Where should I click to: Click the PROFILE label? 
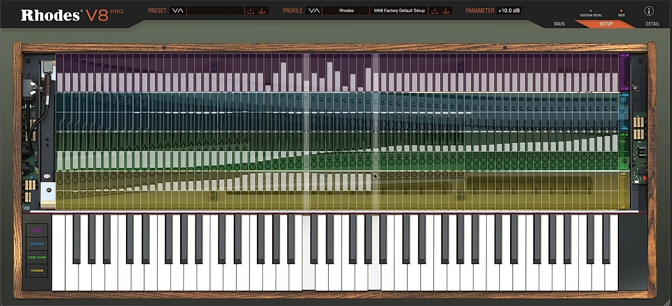293,11
